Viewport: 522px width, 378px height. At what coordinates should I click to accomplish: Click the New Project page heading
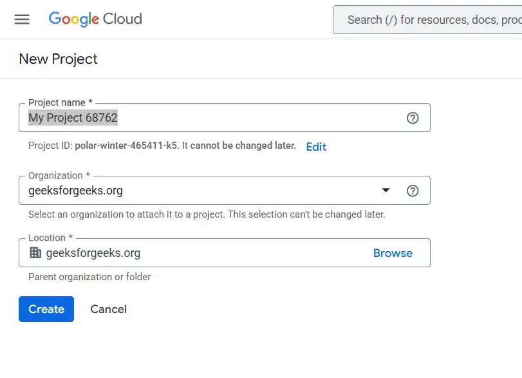click(x=59, y=59)
